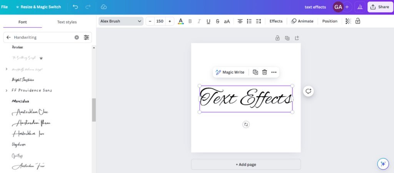
Task: Open the Position panel
Action: pyautogui.click(x=330, y=21)
